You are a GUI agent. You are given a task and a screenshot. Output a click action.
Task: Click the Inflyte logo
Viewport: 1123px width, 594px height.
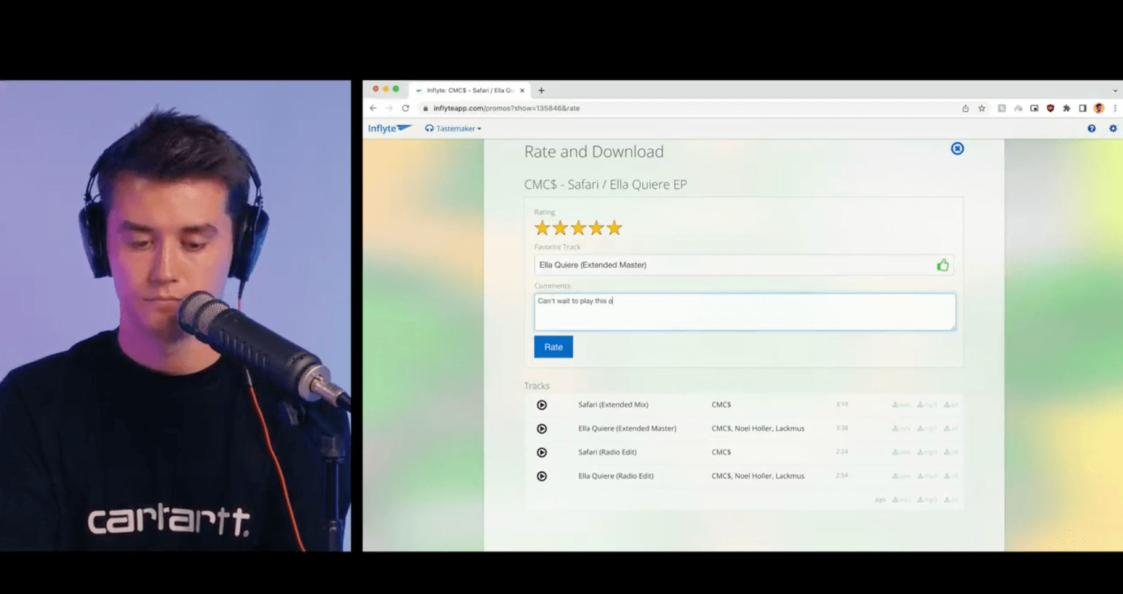click(x=390, y=128)
